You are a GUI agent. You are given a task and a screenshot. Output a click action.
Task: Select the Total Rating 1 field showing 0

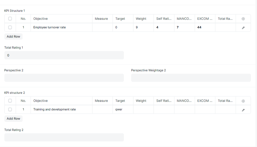[64, 55]
